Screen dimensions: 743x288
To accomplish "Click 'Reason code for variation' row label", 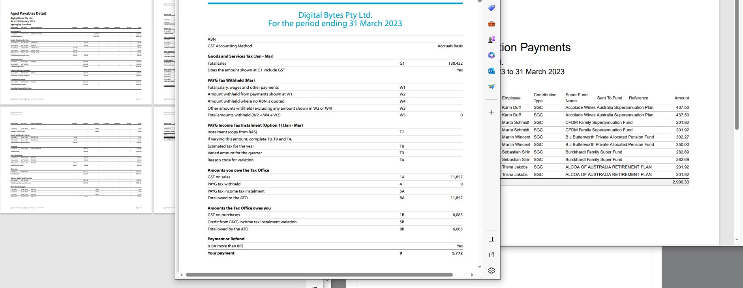I will point(231,160).
